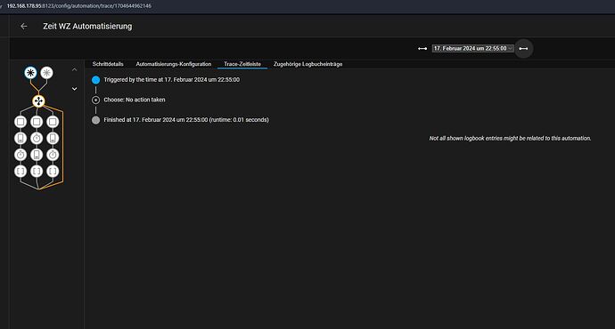Select the Choose: No action taken timeline marker
The height and width of the screenshot is (329, 615).
[x=95, y=100]
